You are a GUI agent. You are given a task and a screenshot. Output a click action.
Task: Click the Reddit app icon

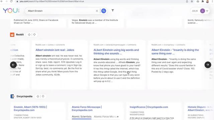[12, 35]
